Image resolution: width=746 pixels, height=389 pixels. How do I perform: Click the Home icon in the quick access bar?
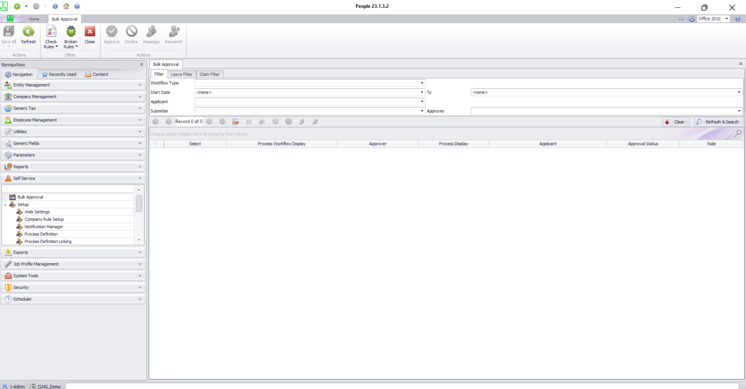(66, 6)
